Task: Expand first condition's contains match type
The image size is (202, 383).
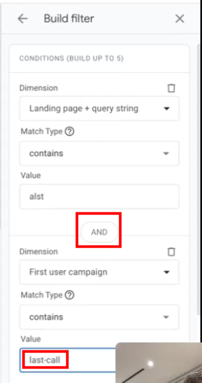Action: [99, 154]
